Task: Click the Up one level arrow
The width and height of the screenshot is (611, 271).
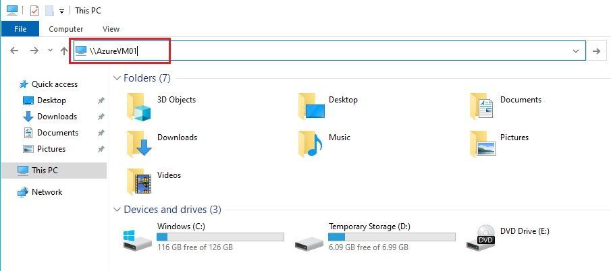Action: click(64, 51)
